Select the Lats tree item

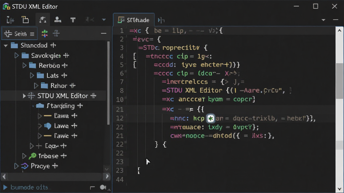(x=52, y=75)
